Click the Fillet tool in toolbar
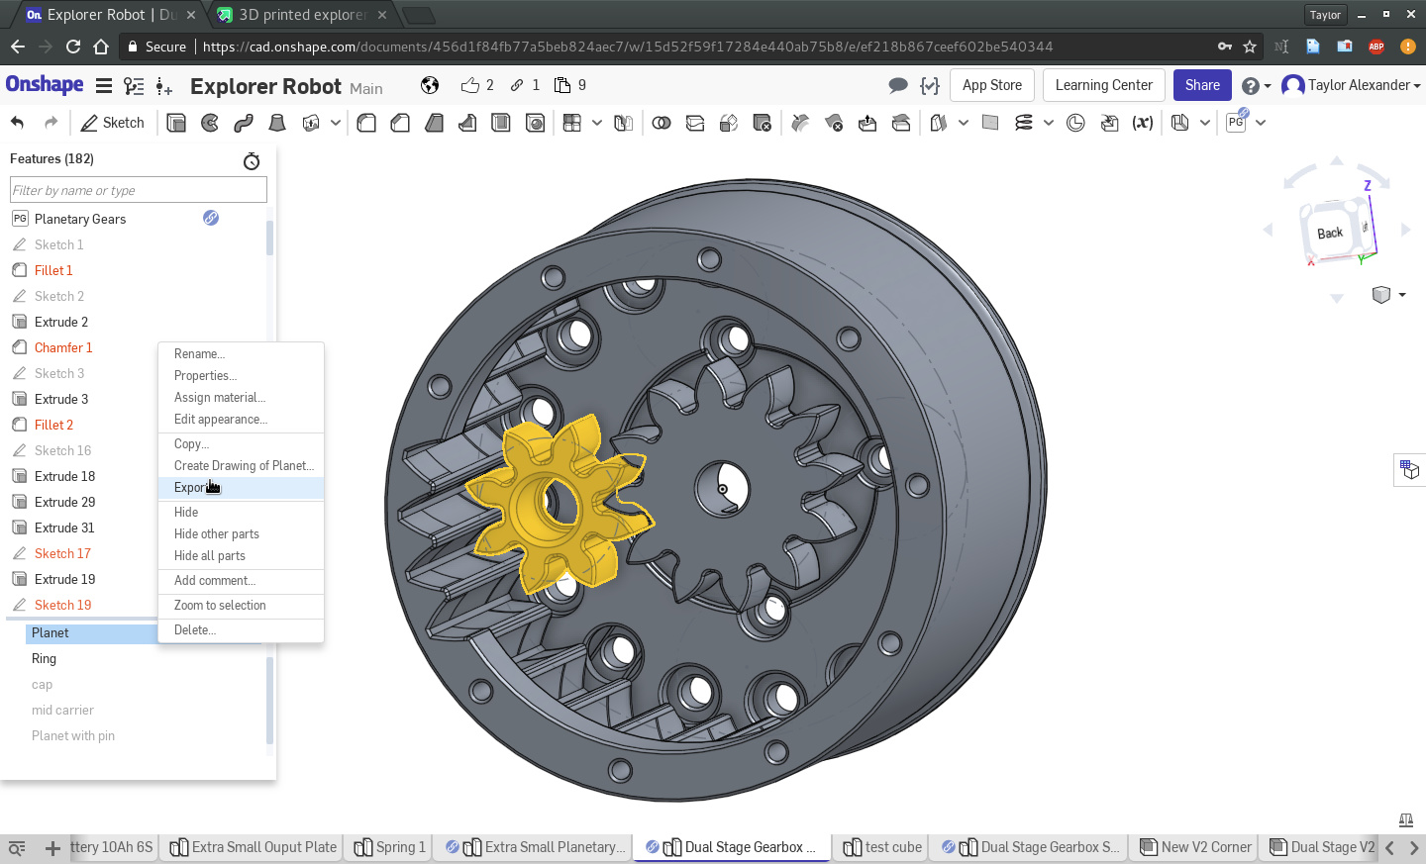The height and width of the screenshot is (864, 1426). (366, 123)
